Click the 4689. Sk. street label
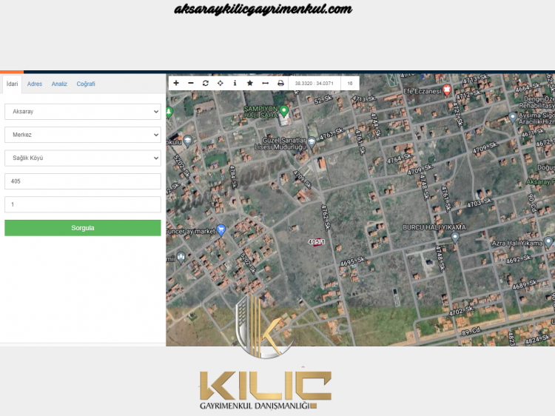 pyautogui.click(x=525, y=284)
